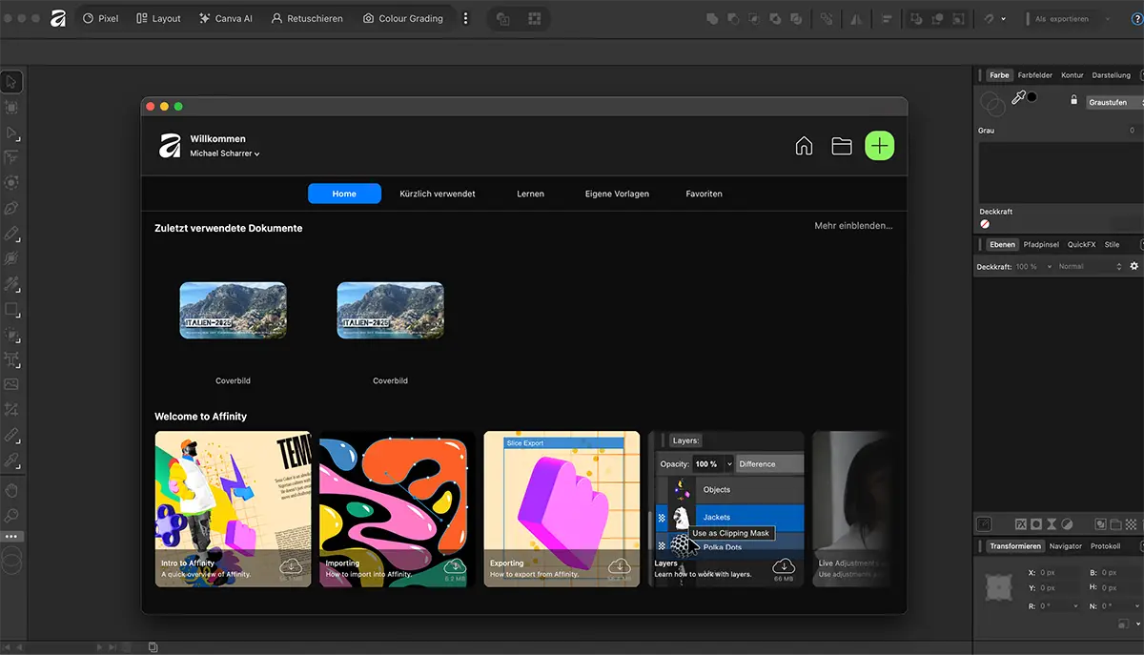Select the Hand view tool
The width and height of the screenshot is (1144, 655).
(x=11, y=491)
